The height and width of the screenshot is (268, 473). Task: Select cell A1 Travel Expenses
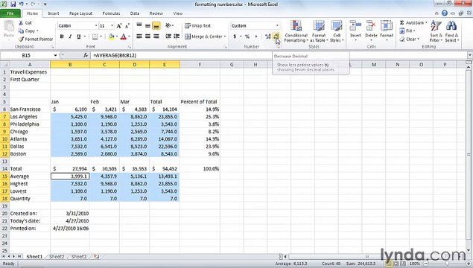coord(30,72)
